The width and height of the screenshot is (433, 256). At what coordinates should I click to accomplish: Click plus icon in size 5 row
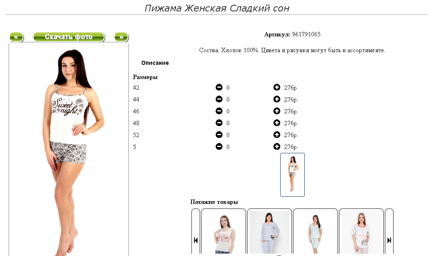coord(277,147)
